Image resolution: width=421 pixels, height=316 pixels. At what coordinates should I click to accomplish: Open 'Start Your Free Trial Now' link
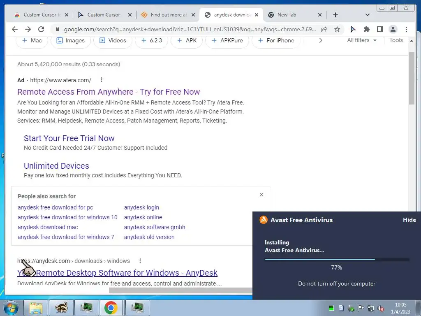[x=69, y=138]
